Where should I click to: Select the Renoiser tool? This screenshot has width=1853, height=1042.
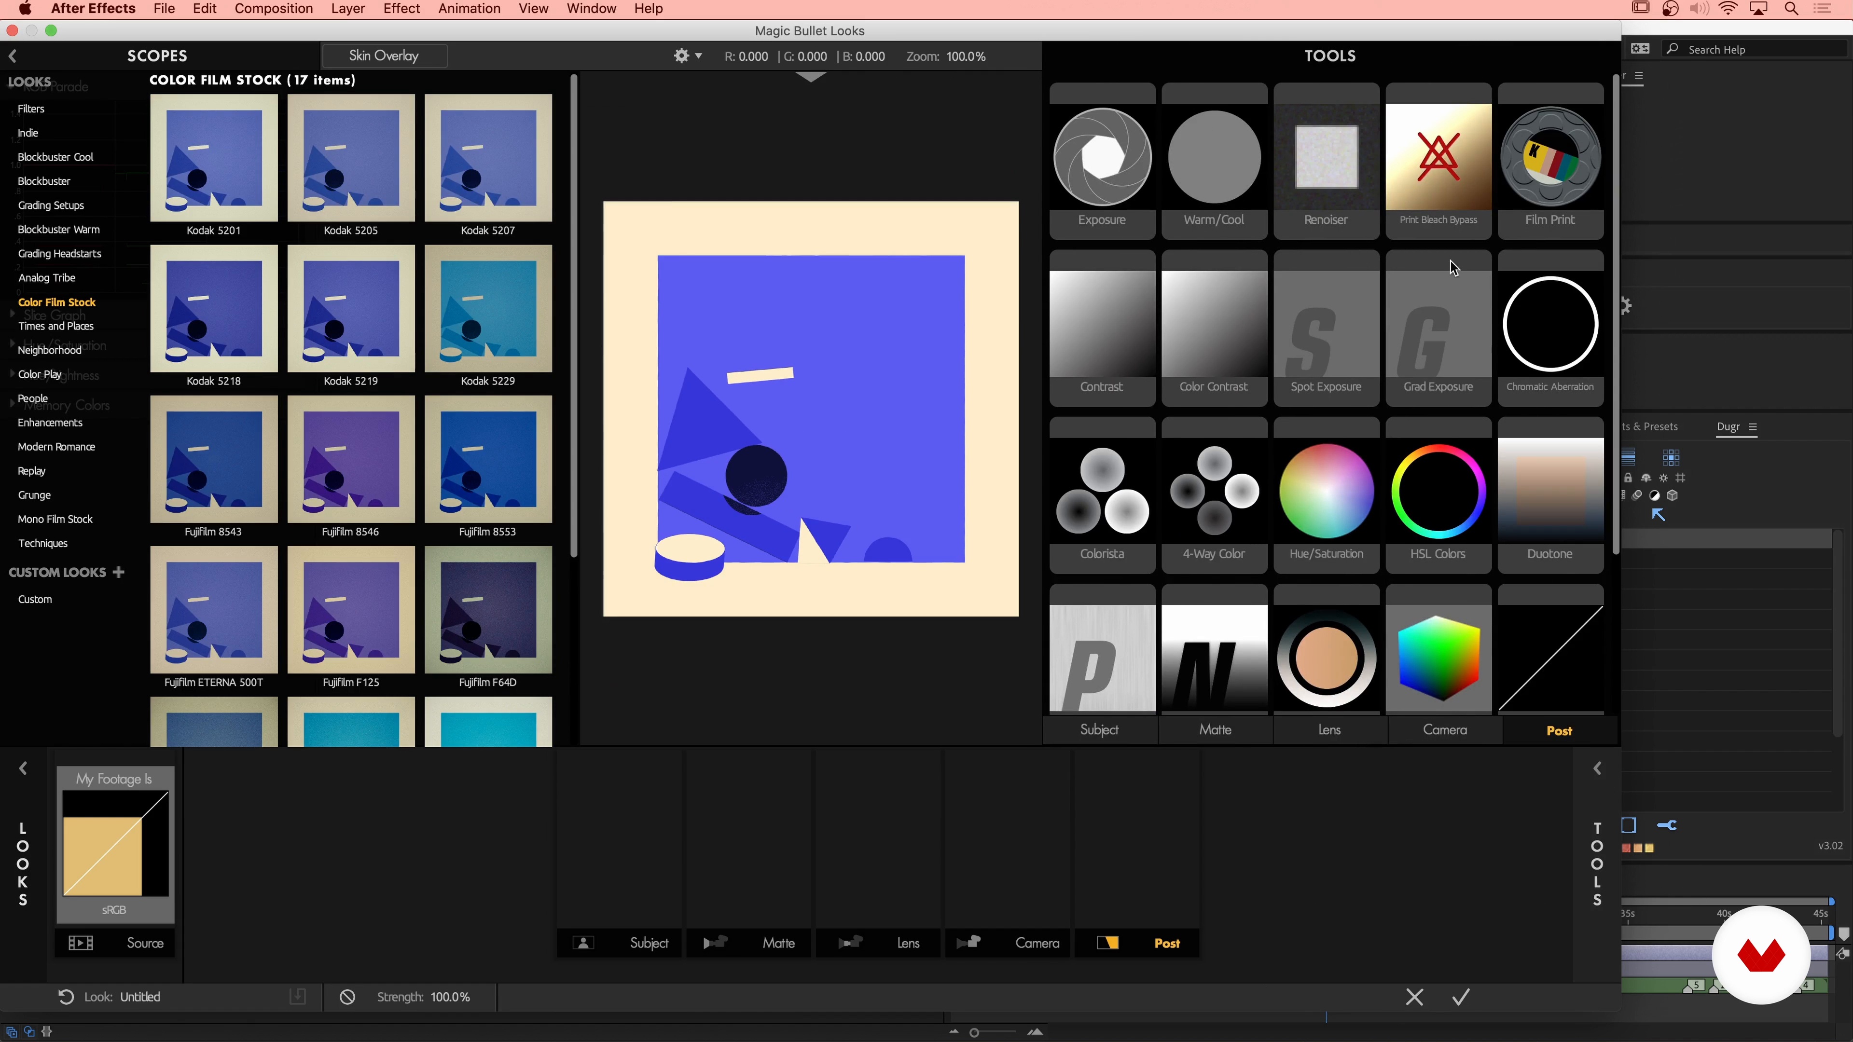tap(1327, 161)
